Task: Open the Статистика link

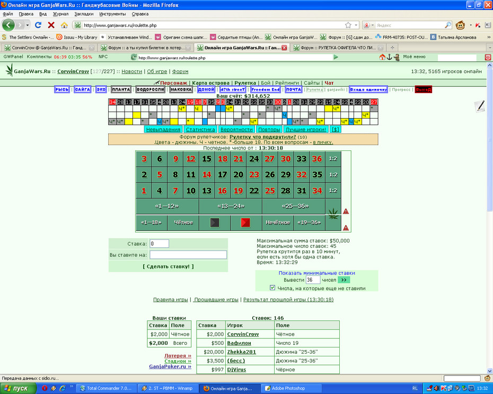Action: click(200, 129)
